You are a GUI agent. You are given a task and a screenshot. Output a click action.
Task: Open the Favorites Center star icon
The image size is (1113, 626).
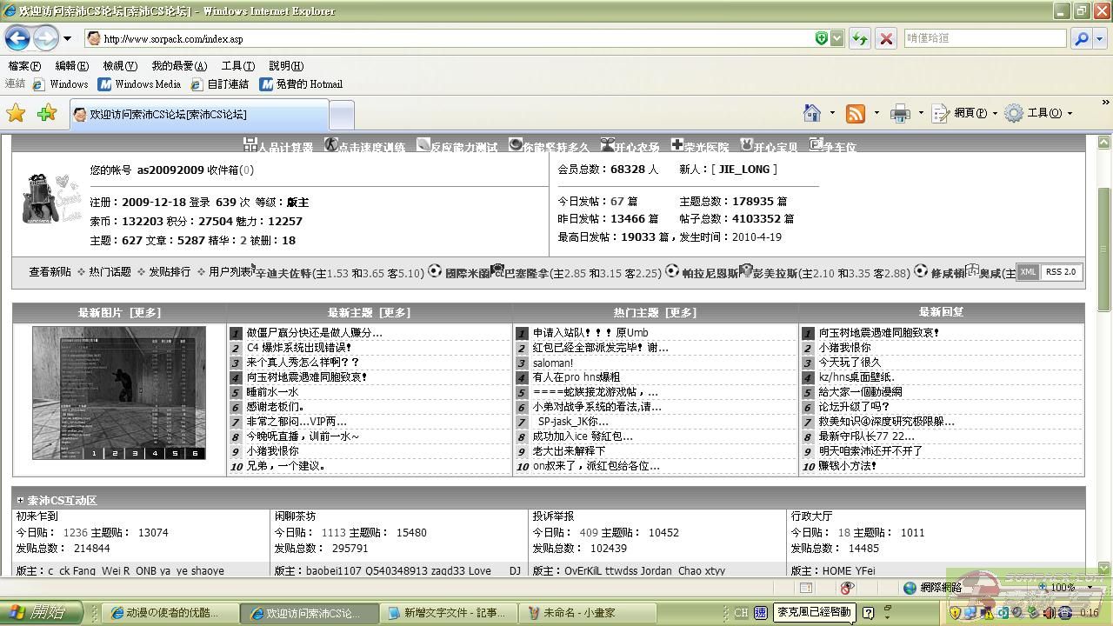tap(16, 113)
